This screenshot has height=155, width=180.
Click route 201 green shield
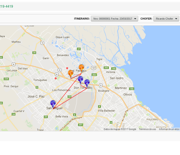[80, 125]
